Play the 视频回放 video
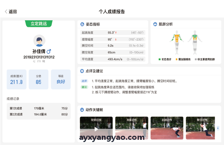 [x=96, y=129]
